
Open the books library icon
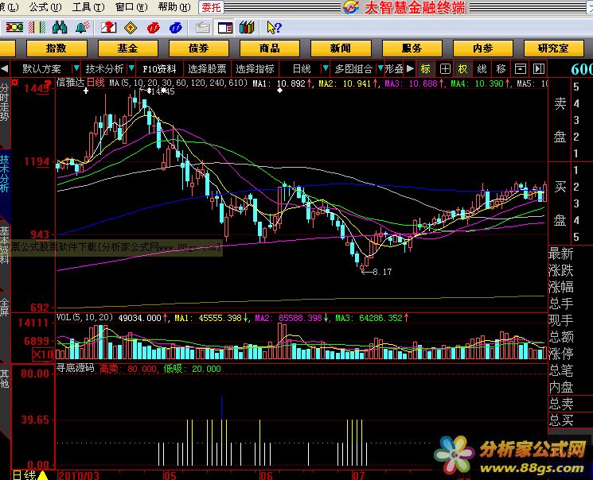tap(247, 28)
